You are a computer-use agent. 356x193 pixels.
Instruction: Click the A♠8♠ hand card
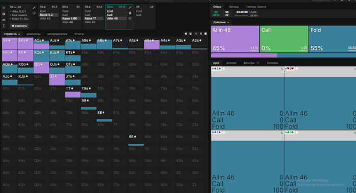pos(248,98)
